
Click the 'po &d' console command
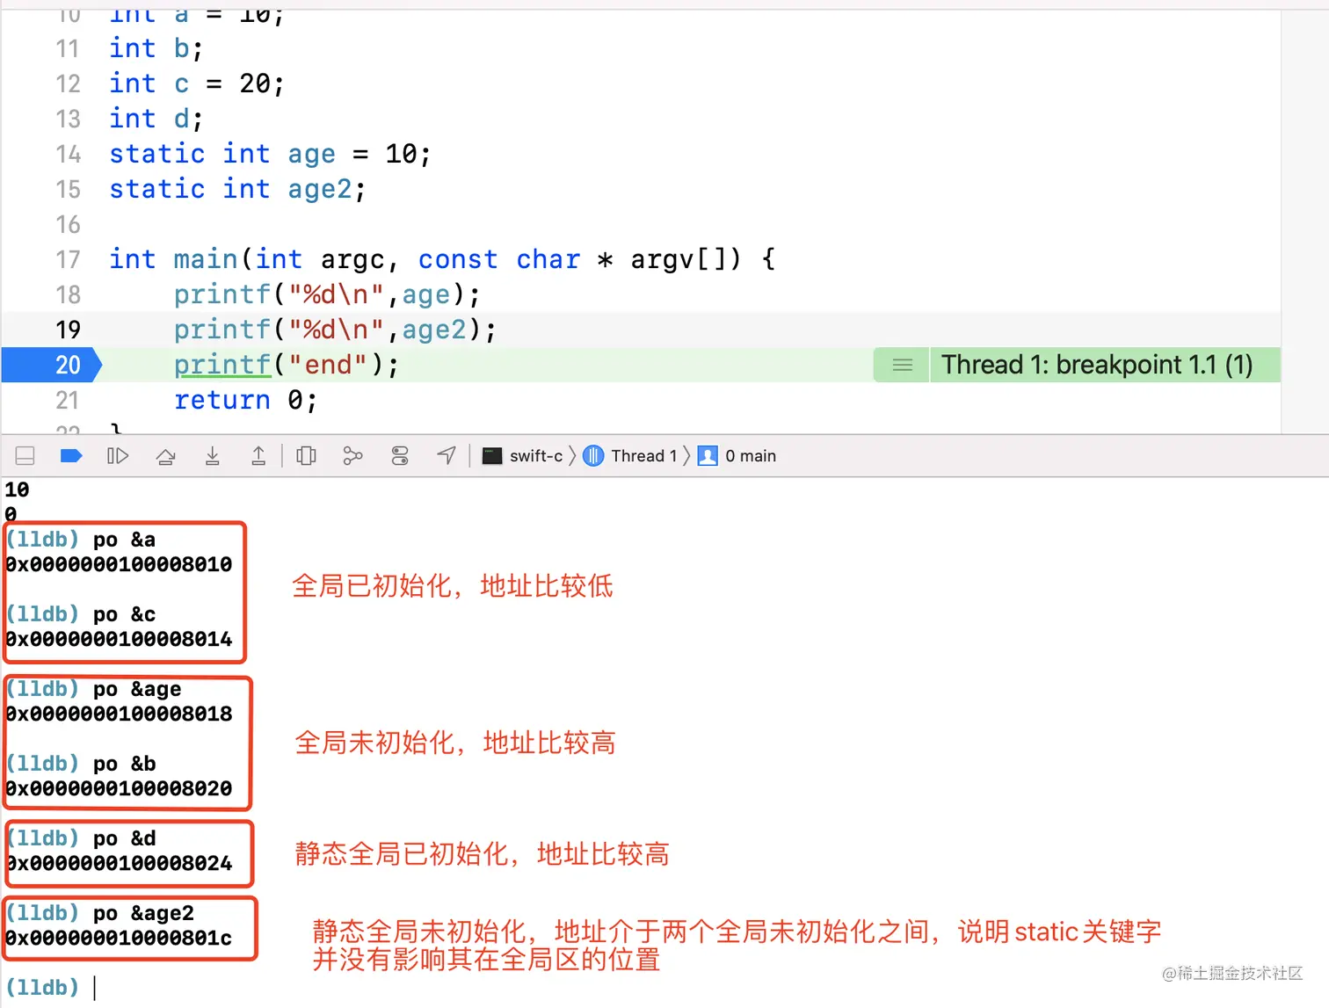point(124,838)
